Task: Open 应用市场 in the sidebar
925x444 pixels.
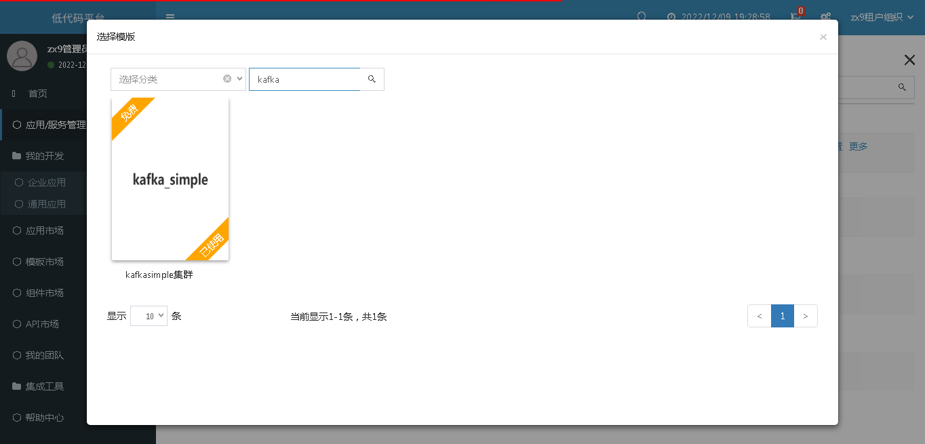Action: pyautogui.click(x=43, y=230)
